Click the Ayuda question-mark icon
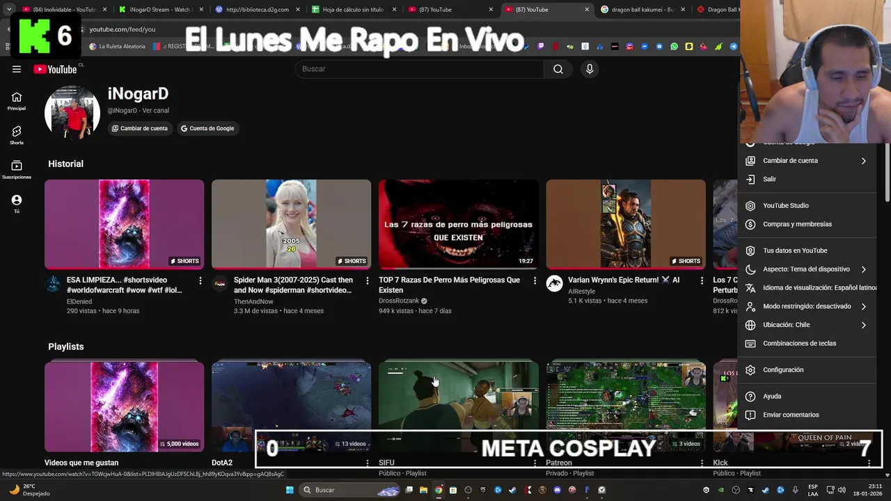Image resolution: width=891 pixels, height=501 pixels. click(x=750, y=397)
